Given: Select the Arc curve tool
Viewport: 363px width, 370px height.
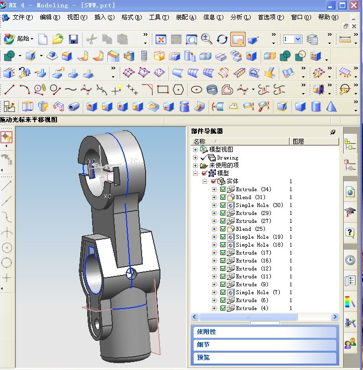Looking at the screenshot, I should [x=25, y=90].
